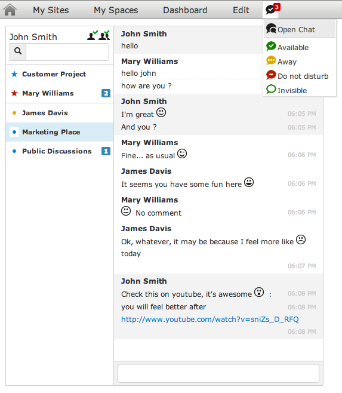Viewport: 342px width, 393px height.
Task: Toggle the group contacts filter icon
Action: pos(104,35)
